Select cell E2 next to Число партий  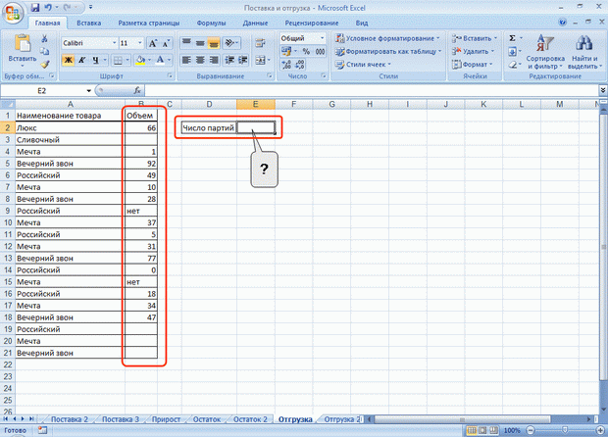[x=256, y=127]
